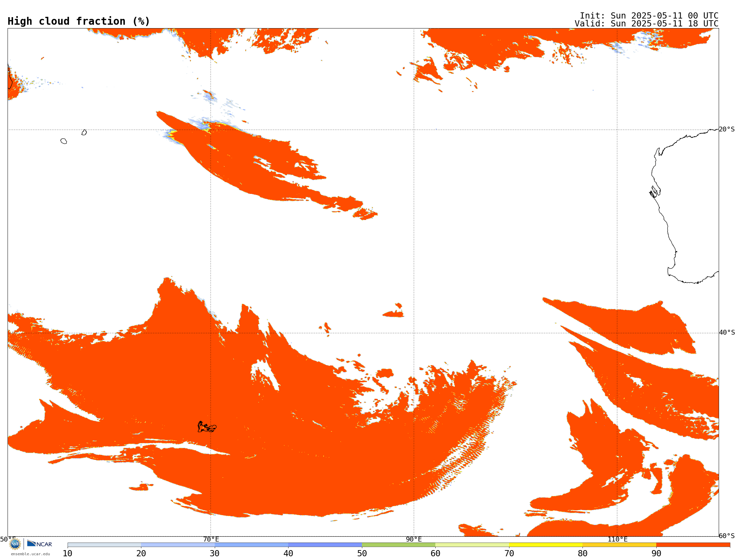Click the colorbar tick label 80

click(x=583, y=554)
